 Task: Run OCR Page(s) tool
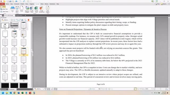point(48,9)
